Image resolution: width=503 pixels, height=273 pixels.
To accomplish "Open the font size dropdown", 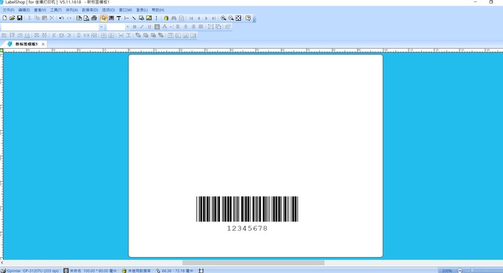I will 127,27.
